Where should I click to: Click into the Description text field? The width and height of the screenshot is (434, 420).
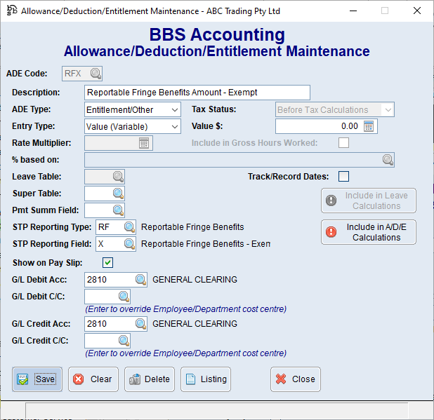click(x=197, y=93)
